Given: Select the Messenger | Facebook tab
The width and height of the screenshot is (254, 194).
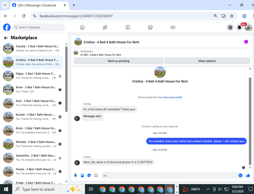Looking at the screenshot, I should pos(40,6).
